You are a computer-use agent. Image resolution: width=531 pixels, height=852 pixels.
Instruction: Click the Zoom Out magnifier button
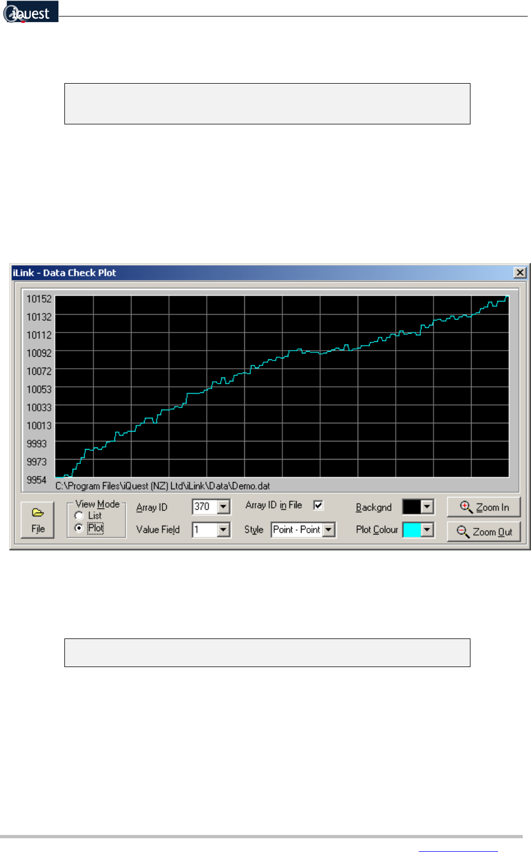(x=484, y=532)
